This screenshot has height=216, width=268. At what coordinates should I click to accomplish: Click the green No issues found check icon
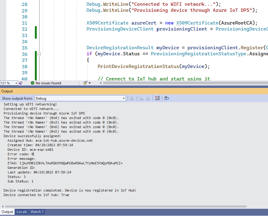(32, 83)
